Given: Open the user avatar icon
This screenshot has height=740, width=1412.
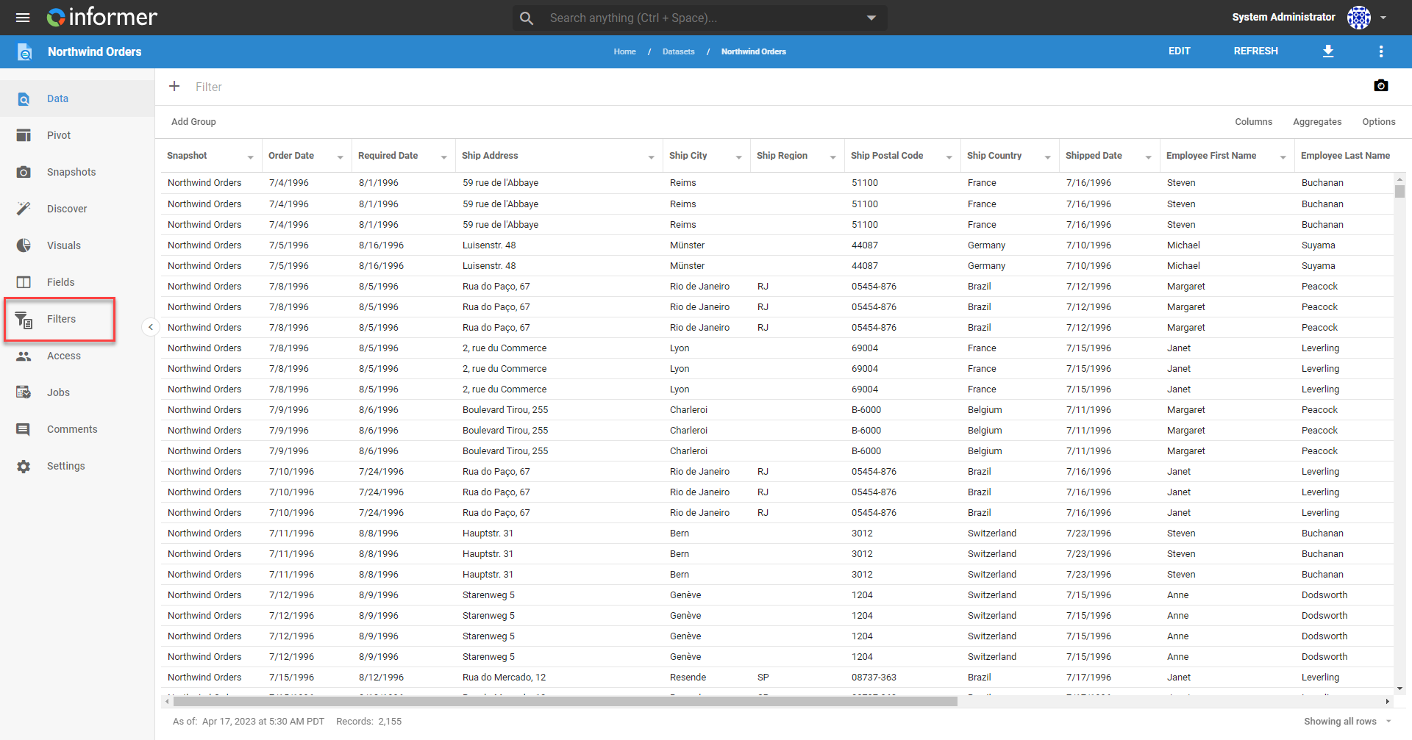Looking at the screenshot, I should 1358,18.
